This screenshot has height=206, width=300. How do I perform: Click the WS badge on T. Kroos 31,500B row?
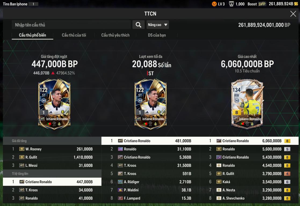pos(120,165)
